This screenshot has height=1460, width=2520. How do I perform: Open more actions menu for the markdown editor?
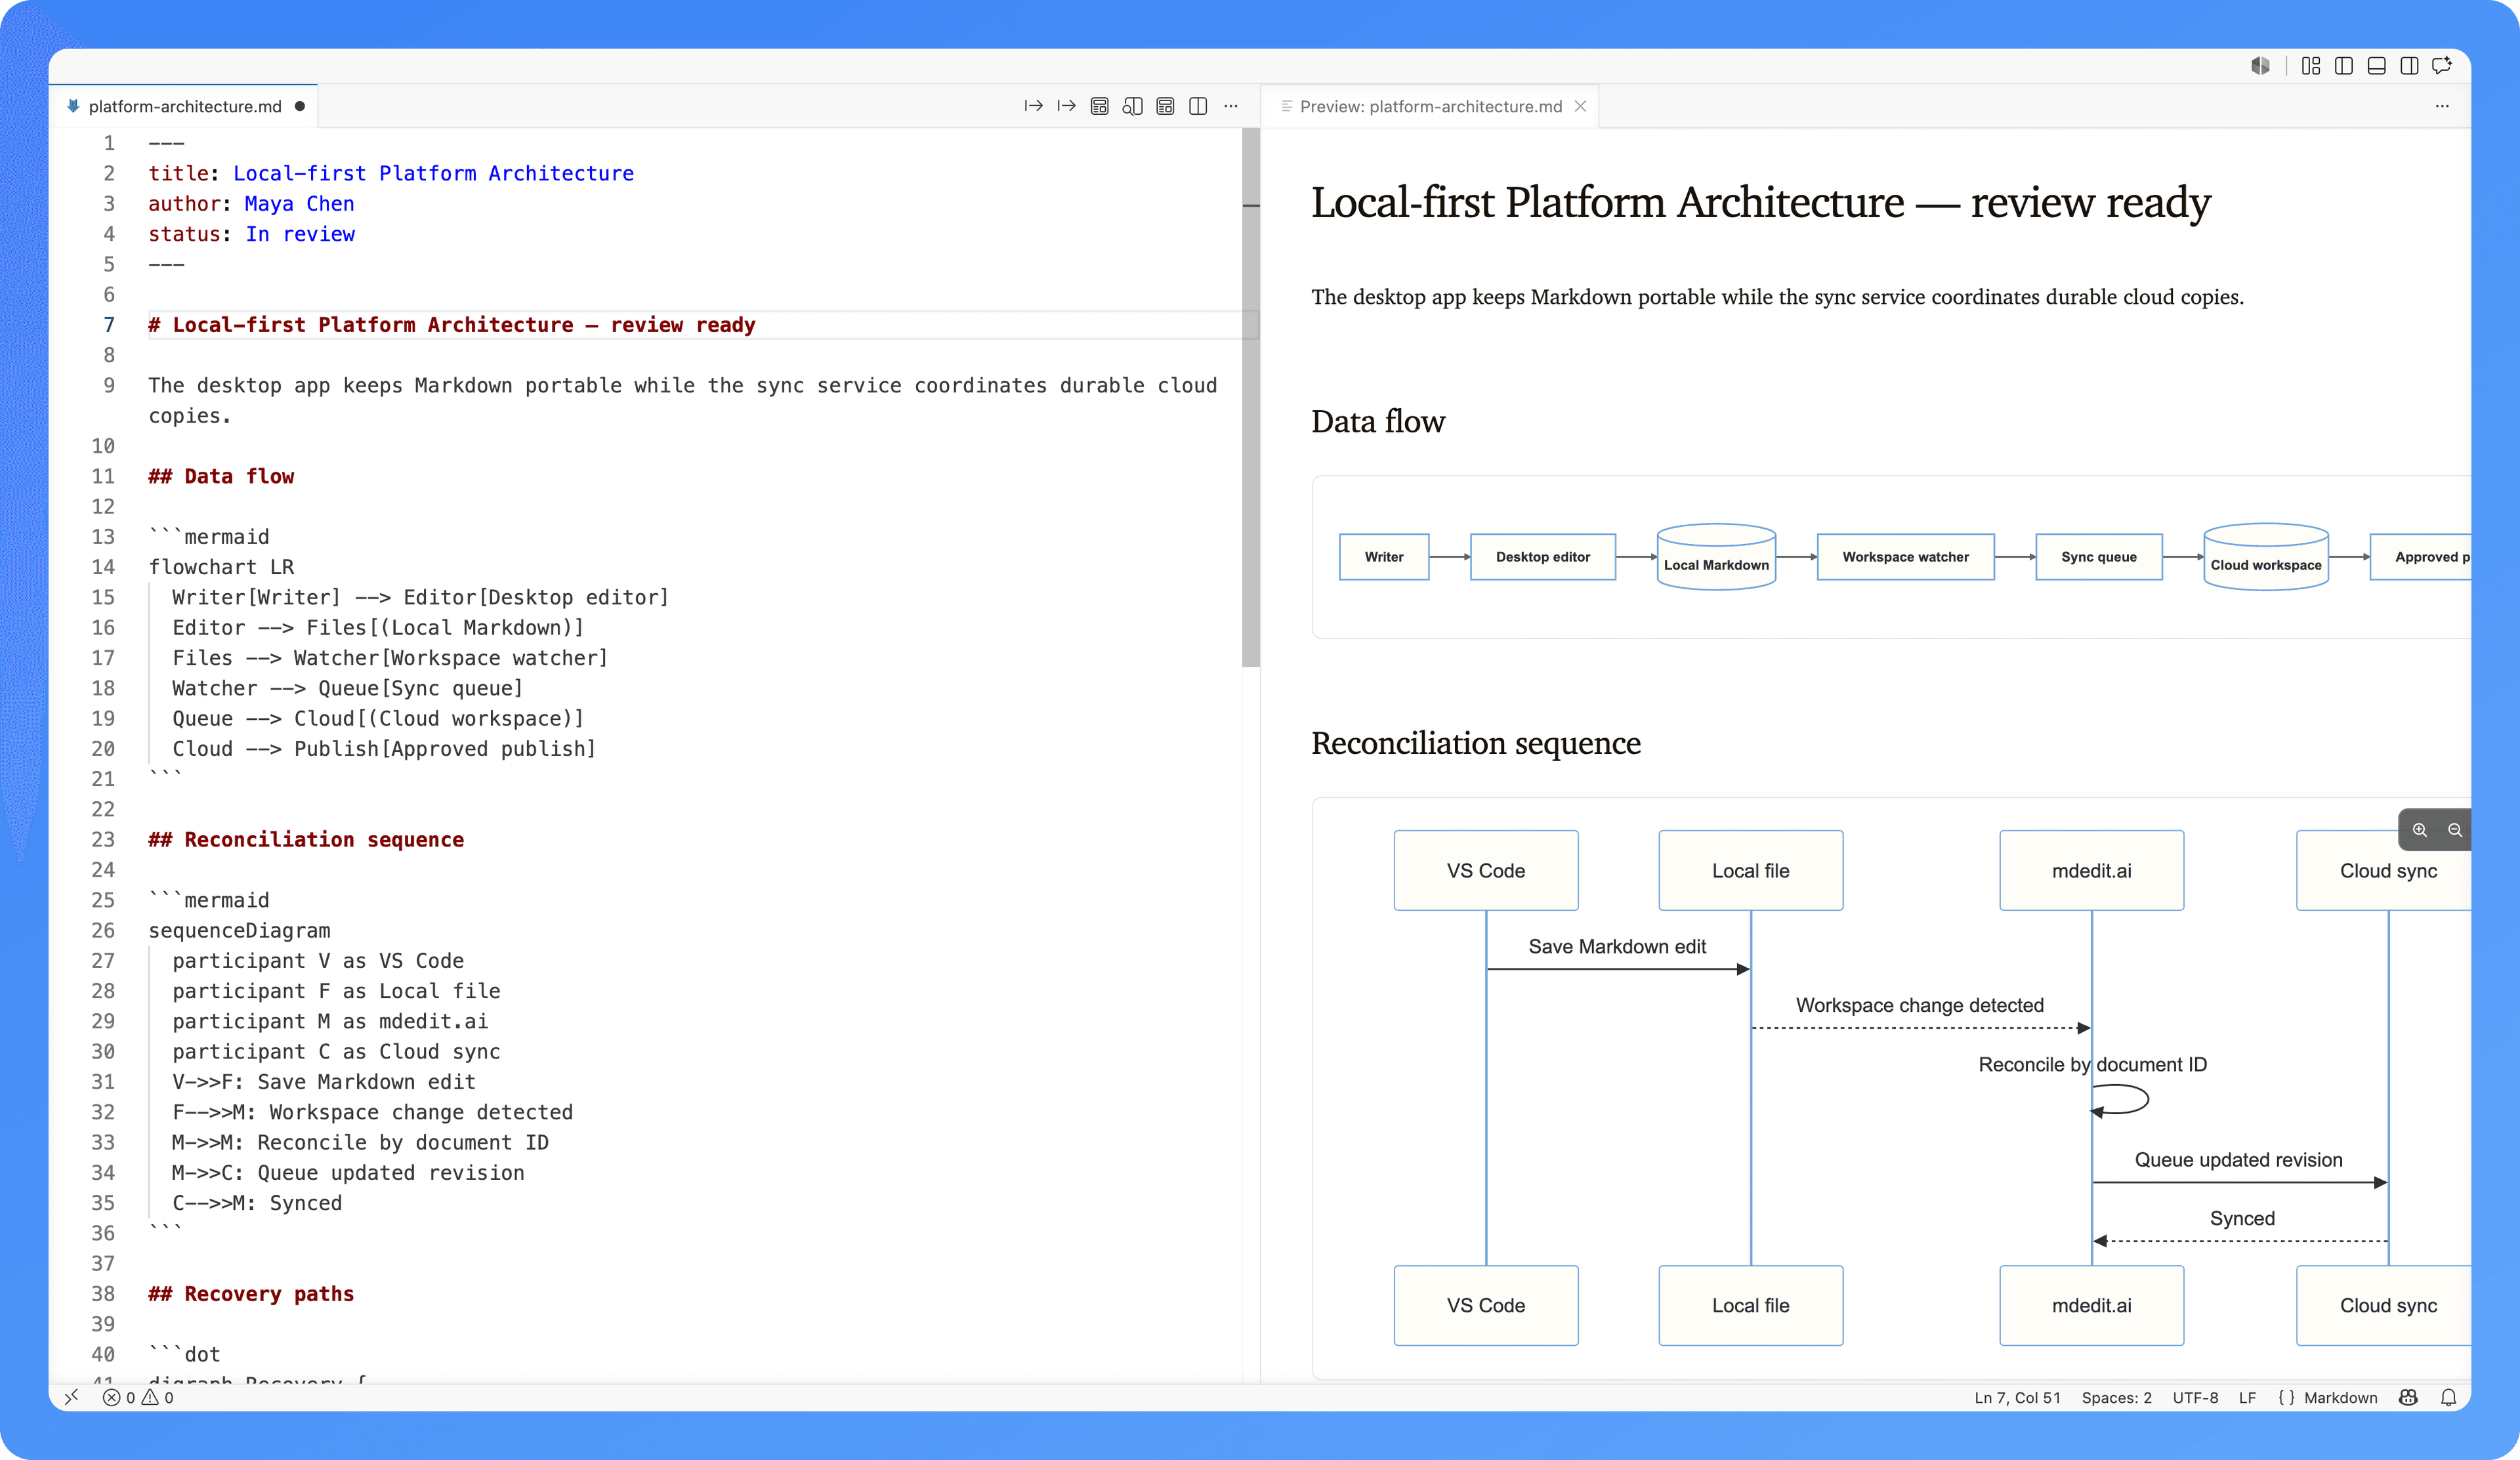1231,106
